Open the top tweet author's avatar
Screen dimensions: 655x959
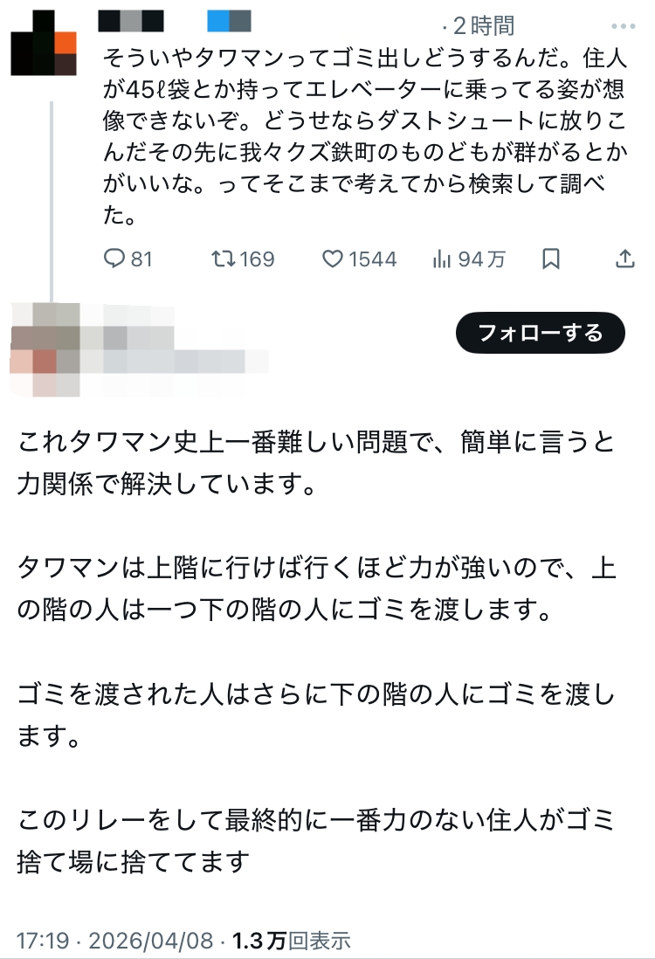[44, 44]
